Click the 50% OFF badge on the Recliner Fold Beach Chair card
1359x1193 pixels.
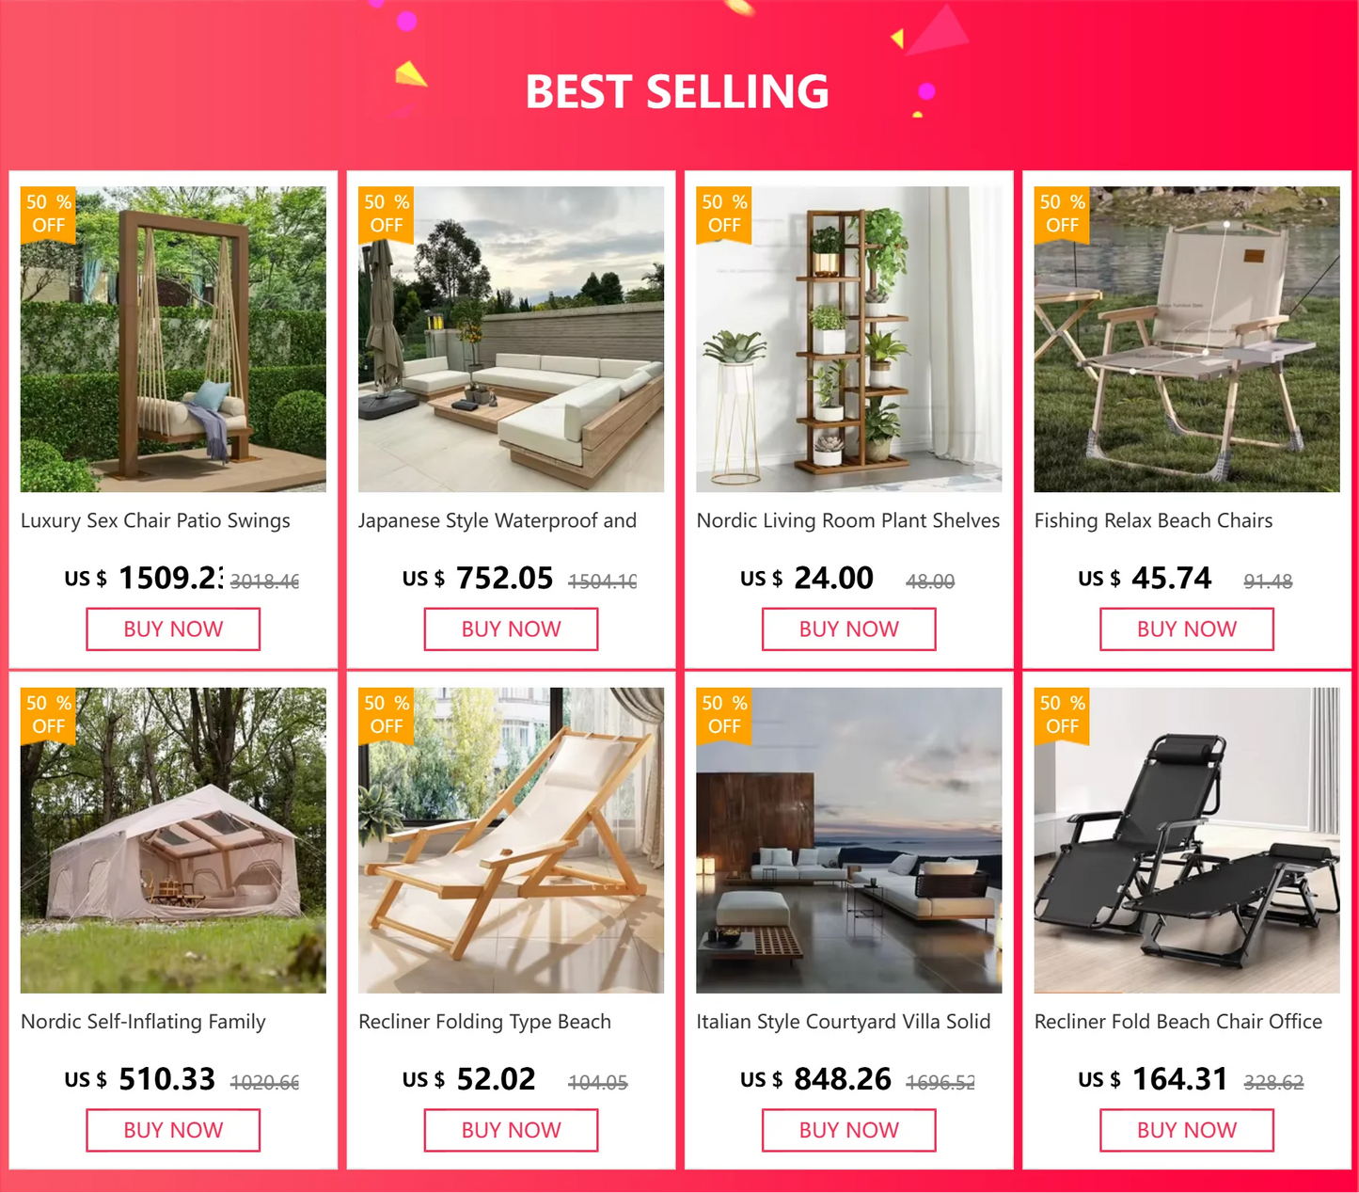1061,714
